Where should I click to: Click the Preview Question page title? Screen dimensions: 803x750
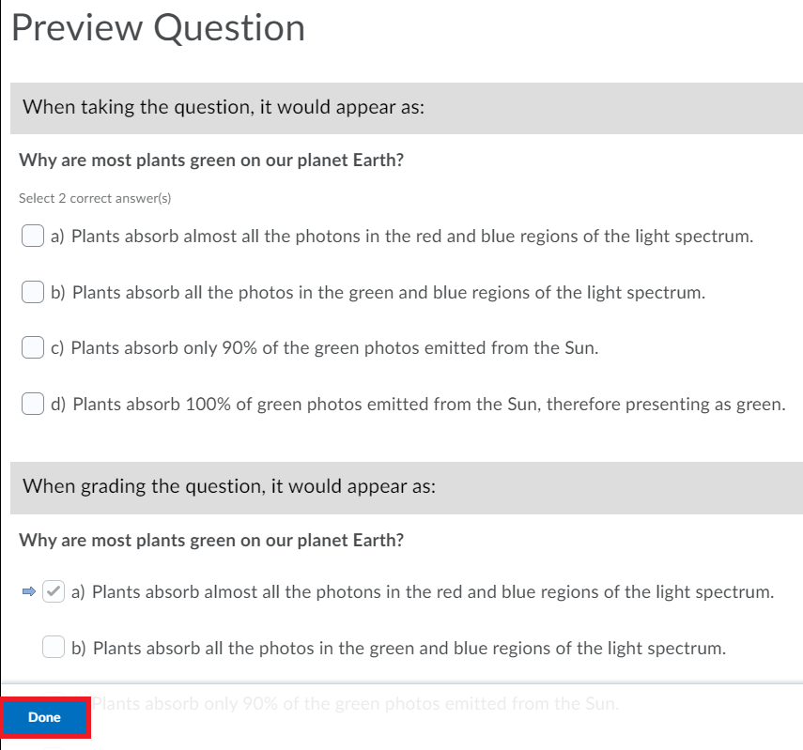[157, 28]
